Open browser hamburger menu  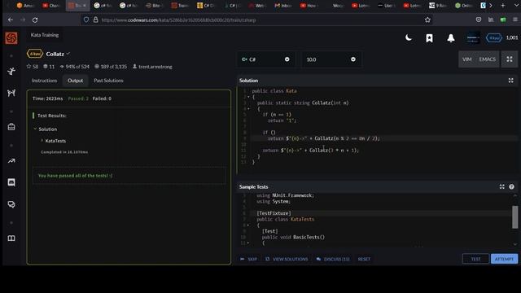(515, 20)
